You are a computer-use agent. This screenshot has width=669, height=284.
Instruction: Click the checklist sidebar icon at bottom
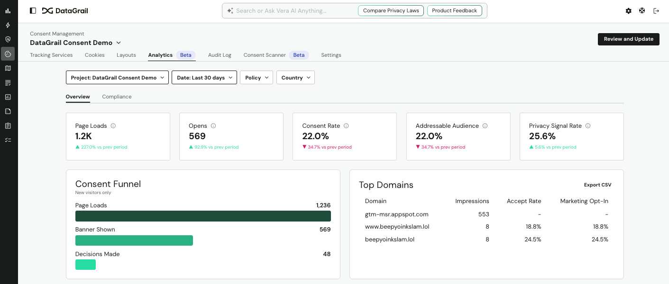tap(8, 140)
